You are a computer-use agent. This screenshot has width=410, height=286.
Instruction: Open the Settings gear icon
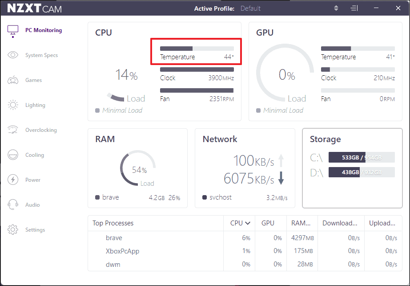coord(13,230)
